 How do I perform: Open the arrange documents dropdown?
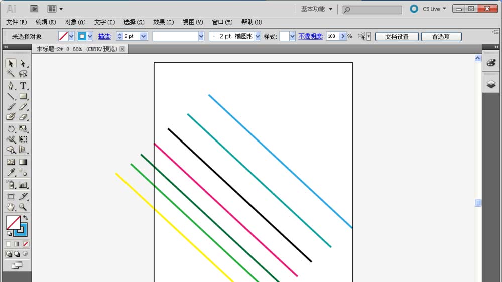point(55,9)
